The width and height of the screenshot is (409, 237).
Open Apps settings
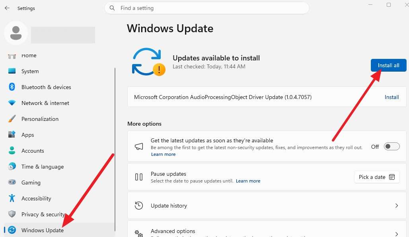pos(59,135)
